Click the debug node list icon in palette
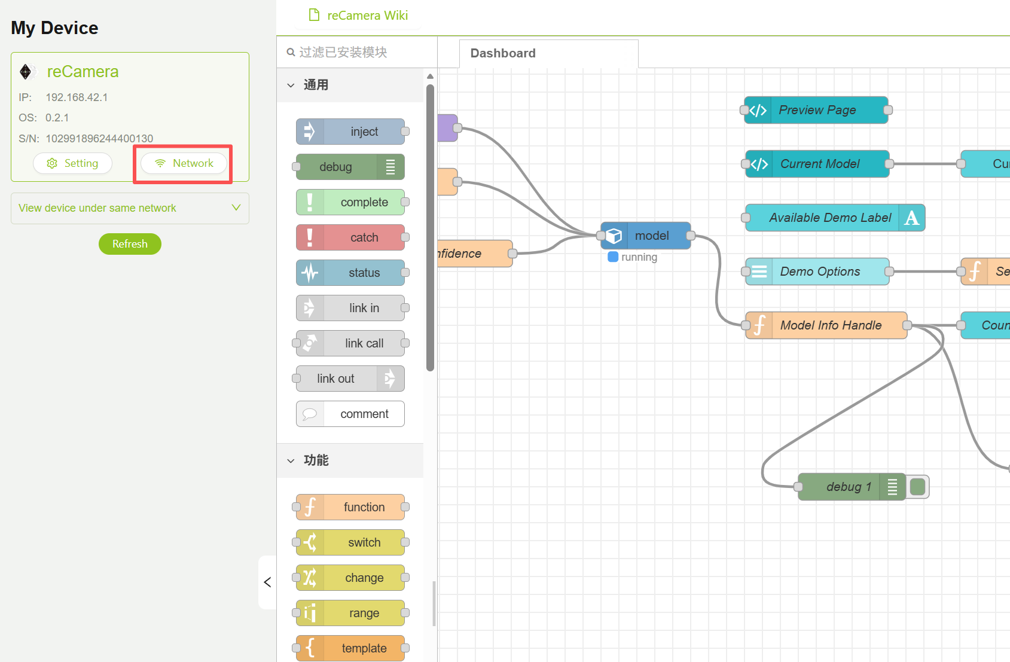Viewport: 1010px width, 662px height. click(390, 167)
